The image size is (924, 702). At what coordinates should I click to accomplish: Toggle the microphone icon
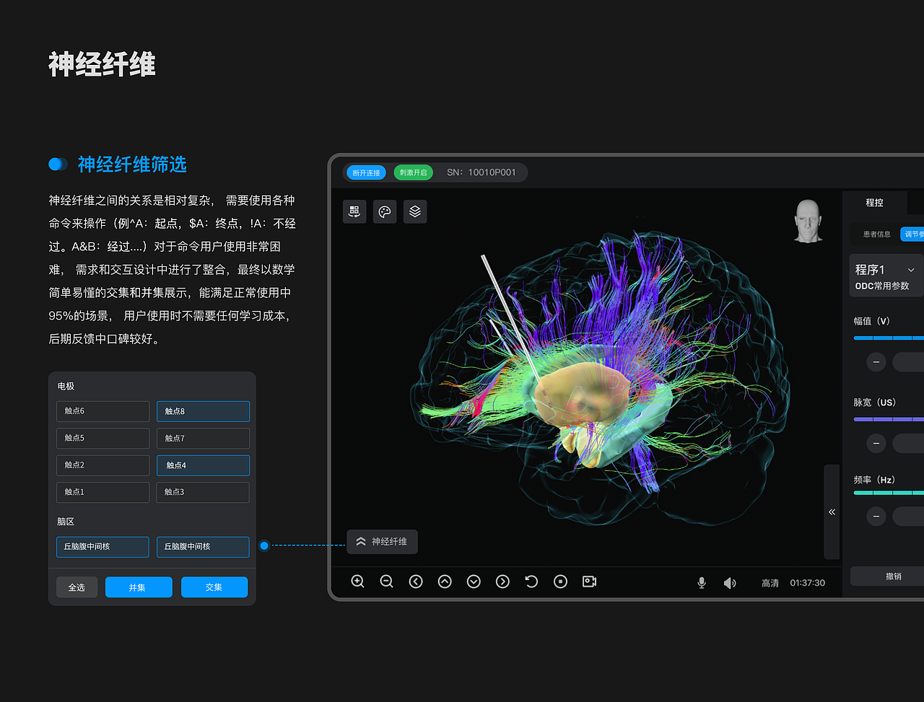pos(702,583)
